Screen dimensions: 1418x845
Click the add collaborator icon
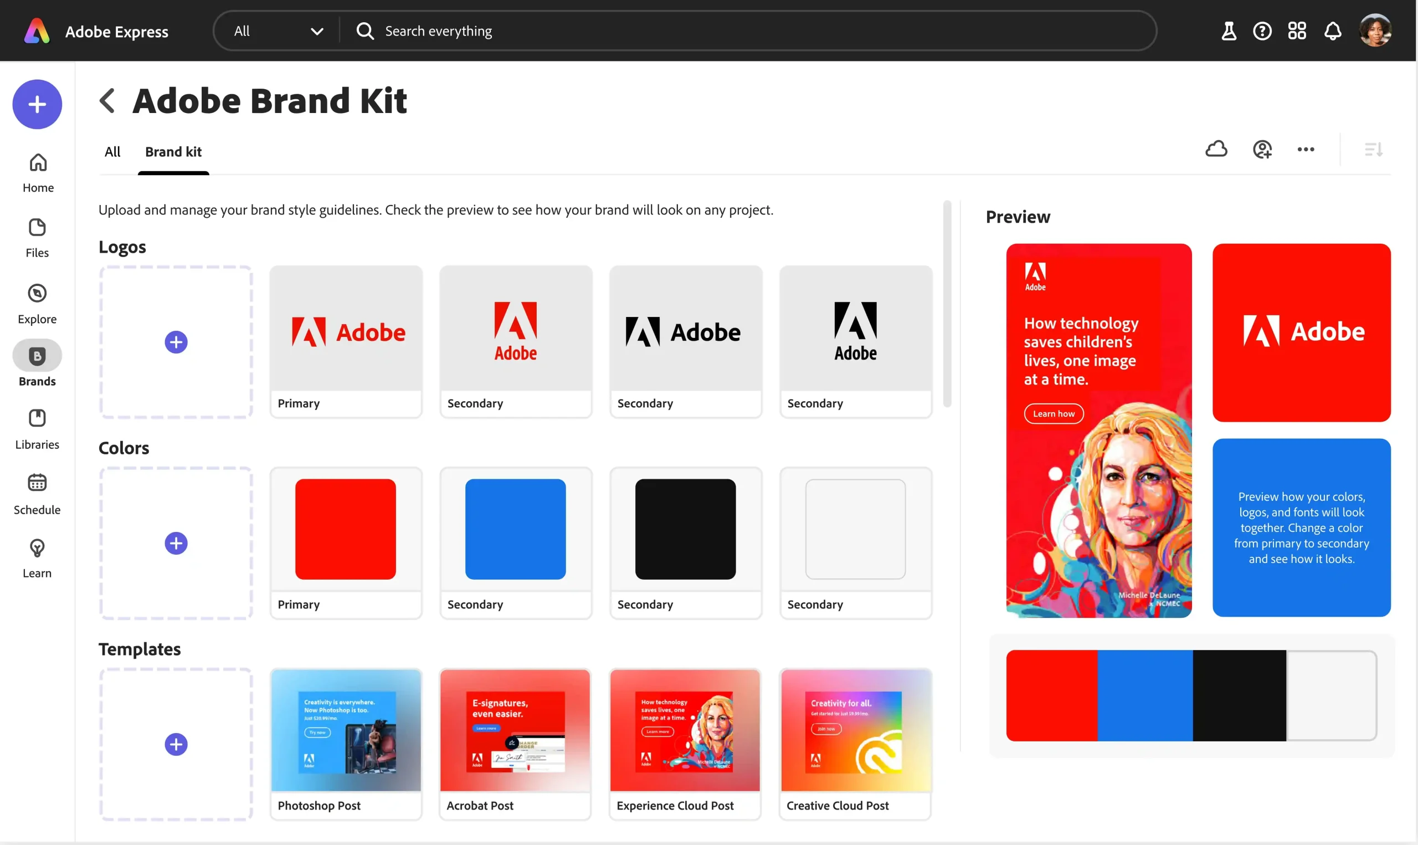pyautogui.click(x=1262, y=149)
